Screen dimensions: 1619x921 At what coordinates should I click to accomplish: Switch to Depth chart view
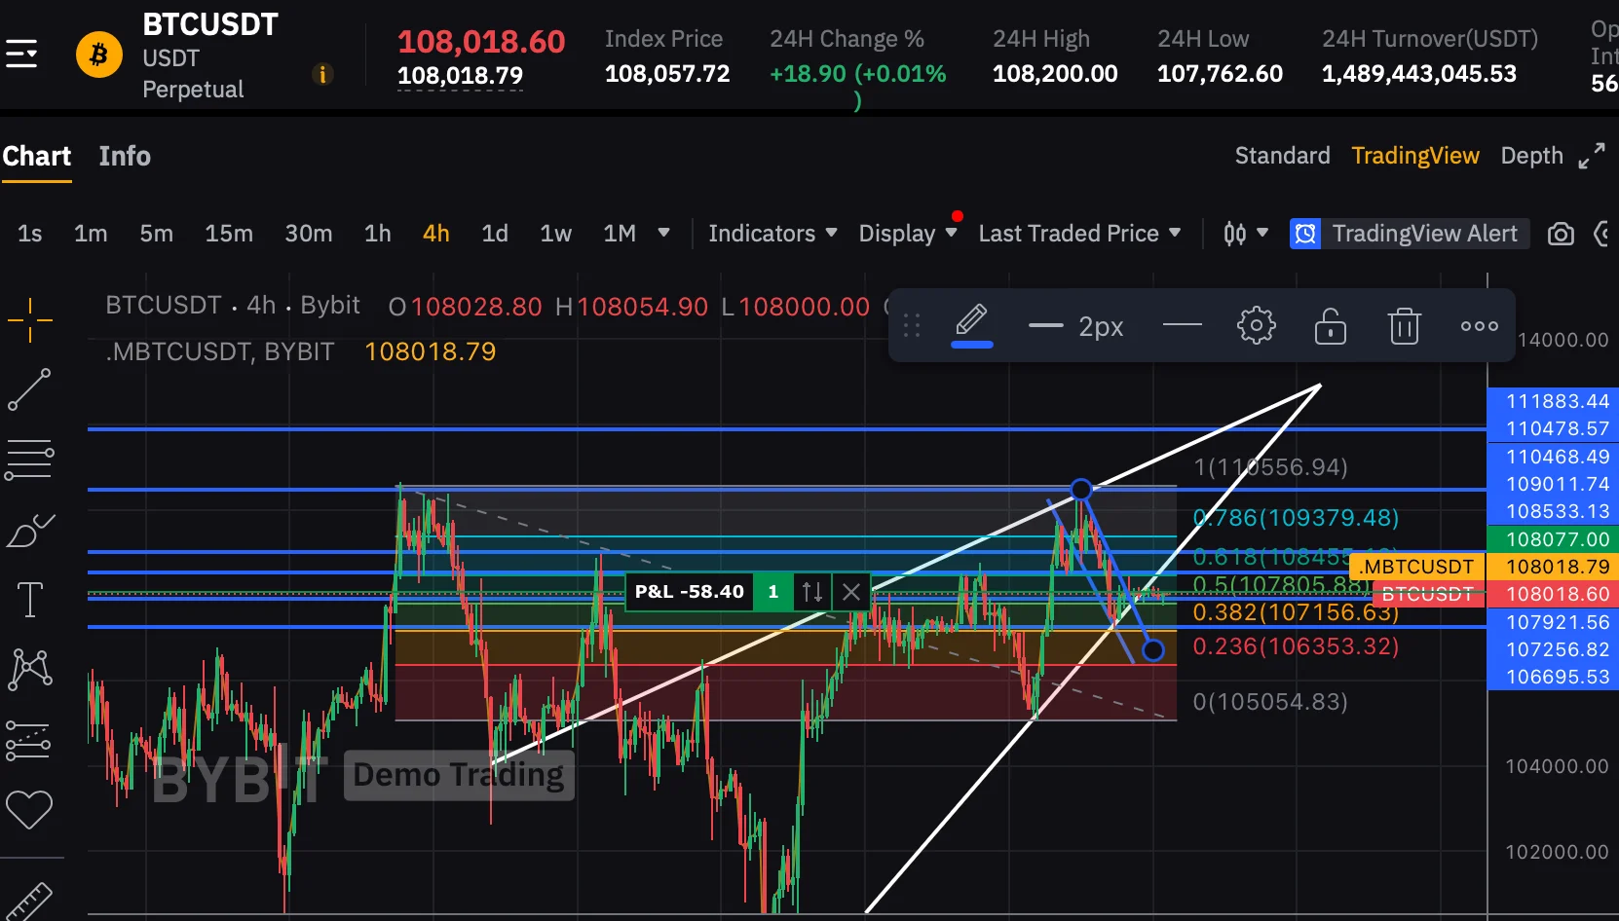coord(1531,156)
